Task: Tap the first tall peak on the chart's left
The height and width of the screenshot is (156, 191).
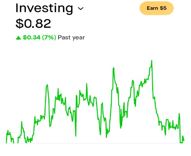Action: click(47, 85)
